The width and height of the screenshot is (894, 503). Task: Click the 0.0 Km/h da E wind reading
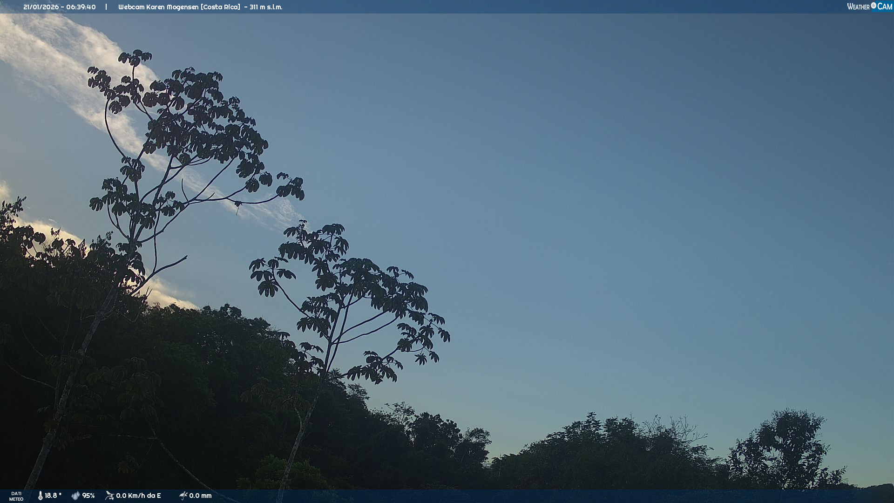click(x=138, y=496)
